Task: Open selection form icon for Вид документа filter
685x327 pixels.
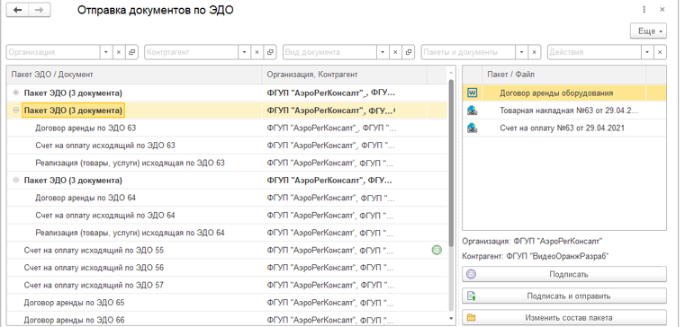Action: tap(409, 52)
